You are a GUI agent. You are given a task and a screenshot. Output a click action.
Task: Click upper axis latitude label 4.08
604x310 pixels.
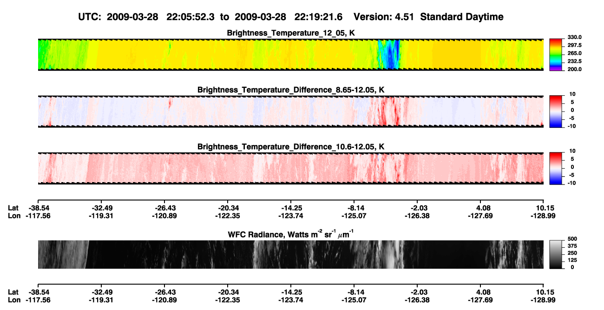(x=483, y=208)
